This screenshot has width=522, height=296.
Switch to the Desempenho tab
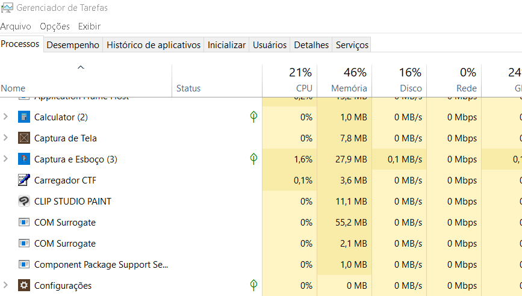pos(73,45)
